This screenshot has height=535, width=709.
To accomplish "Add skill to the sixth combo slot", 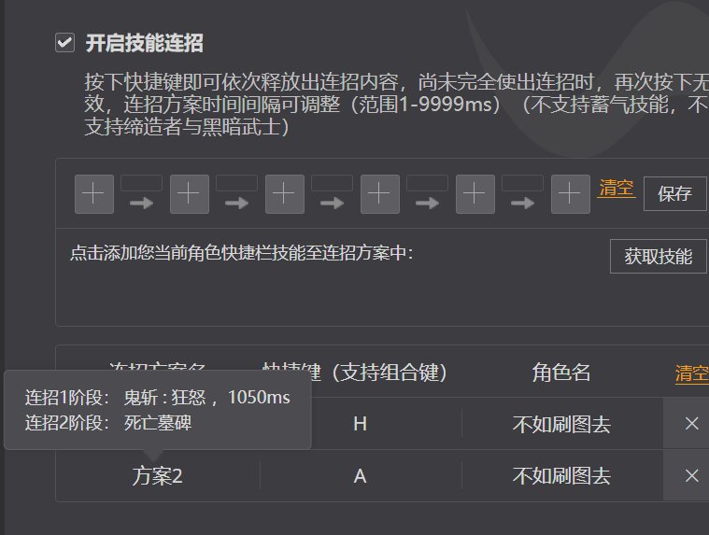I will click(571, 194).
